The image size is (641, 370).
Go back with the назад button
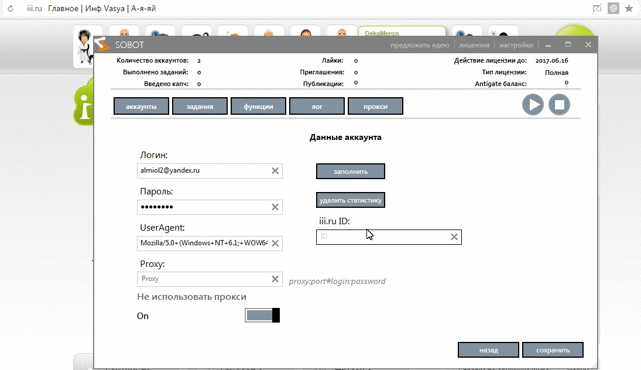point(489,350)
